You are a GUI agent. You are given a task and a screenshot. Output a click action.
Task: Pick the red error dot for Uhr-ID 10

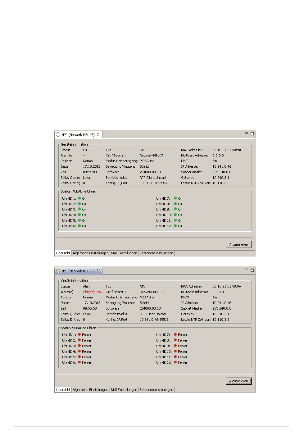[x=175, y=351]
